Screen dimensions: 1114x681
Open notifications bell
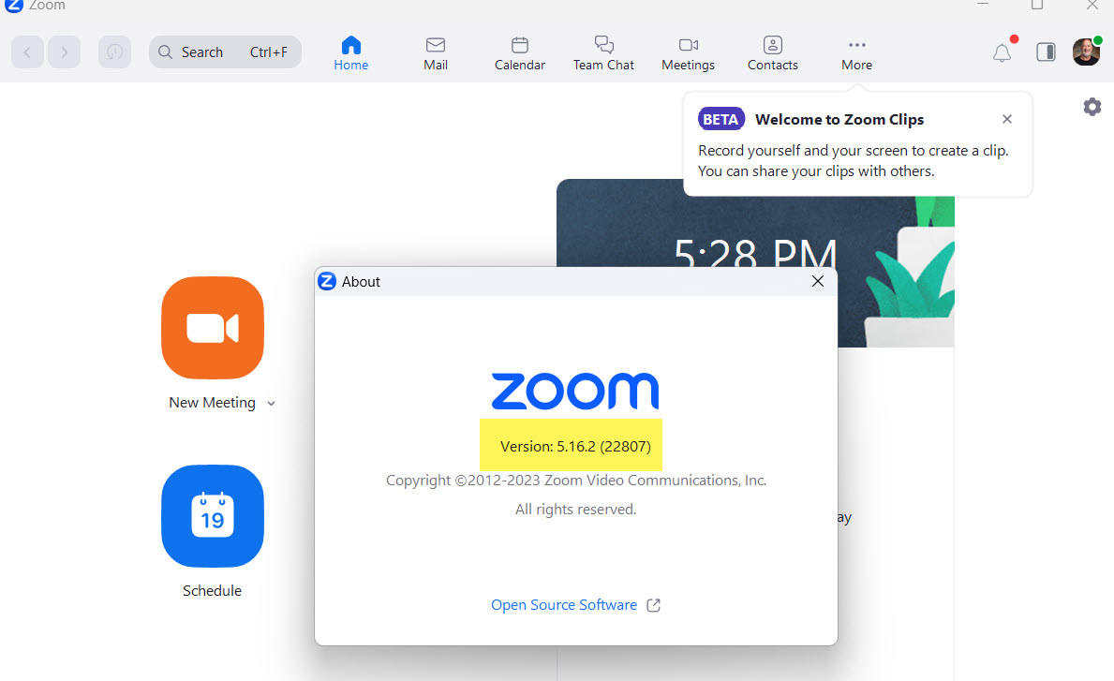point(1001,52)
